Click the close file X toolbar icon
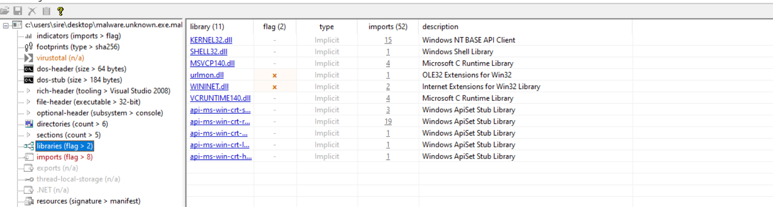The height and width of the screenshot is (207, 773). click(32, 11)
